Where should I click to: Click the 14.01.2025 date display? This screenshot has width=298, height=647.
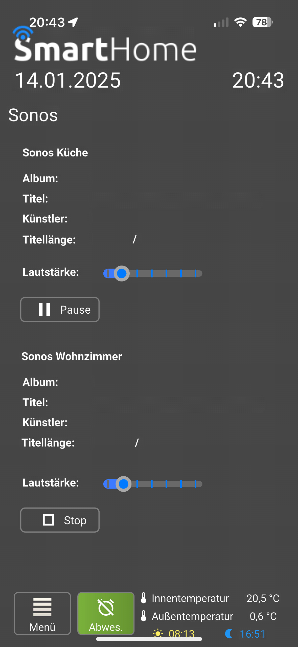click(x=68, y=80)
